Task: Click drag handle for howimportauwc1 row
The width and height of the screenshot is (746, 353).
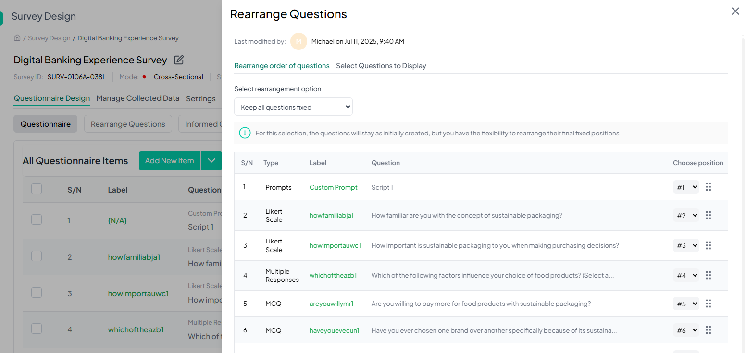Action: [708, 245]
